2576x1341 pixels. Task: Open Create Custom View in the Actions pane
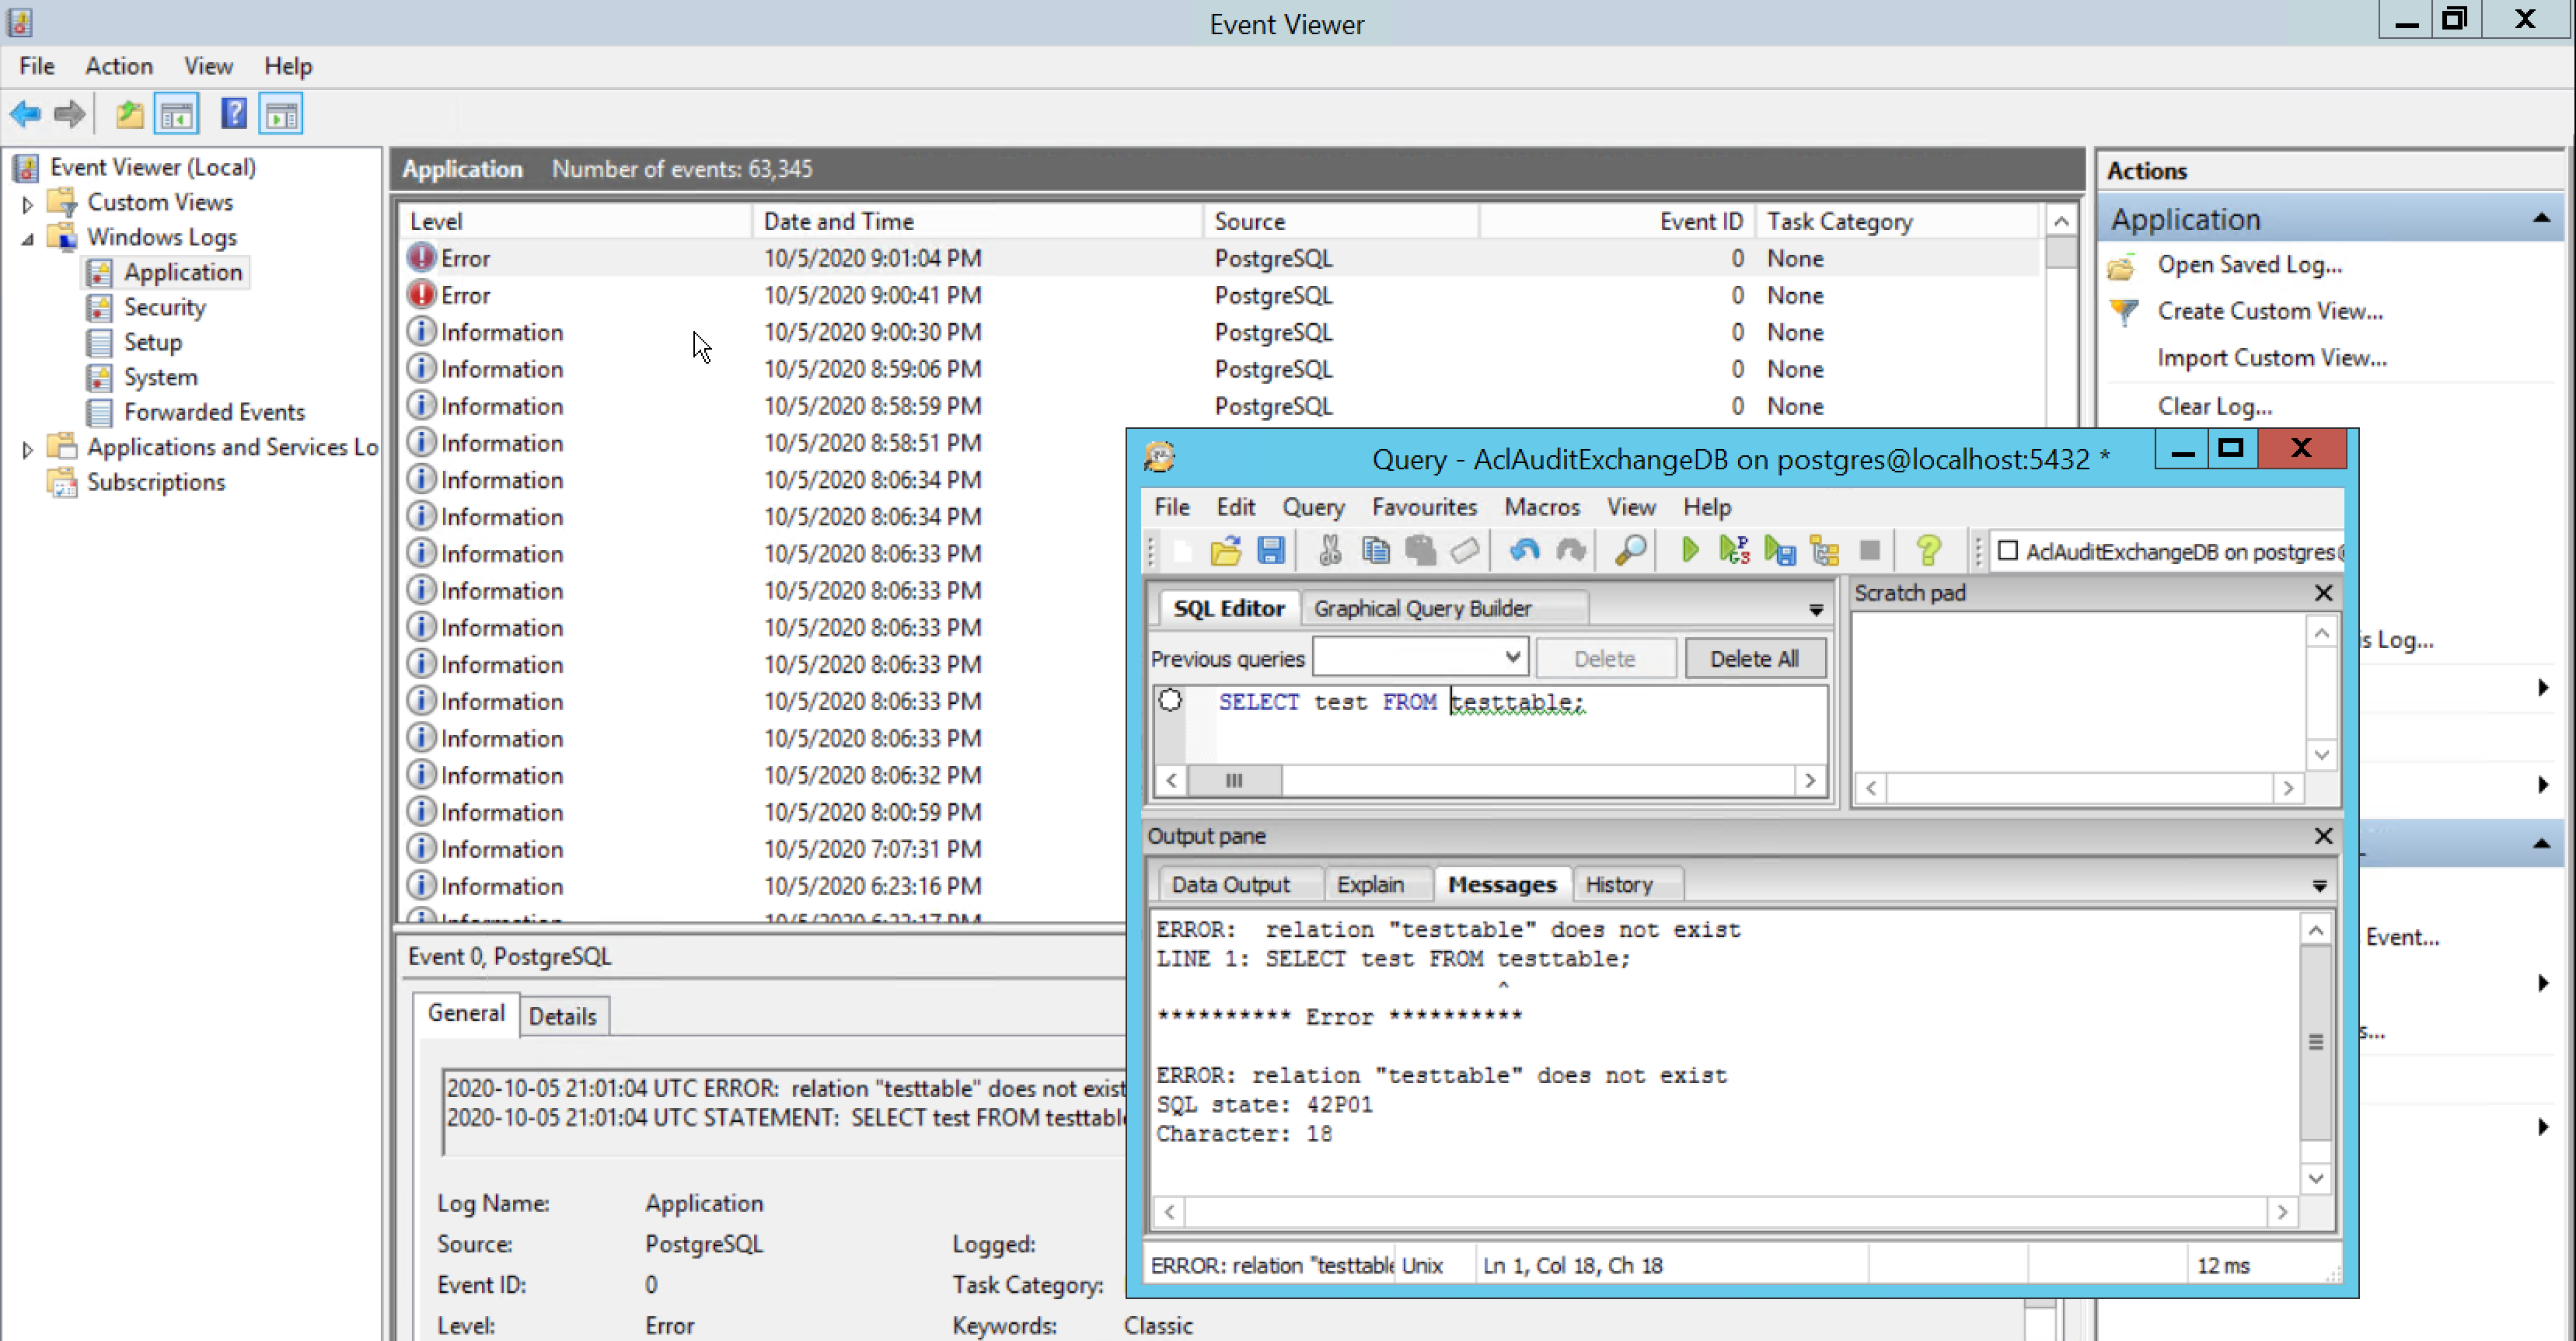point(2269,311)
